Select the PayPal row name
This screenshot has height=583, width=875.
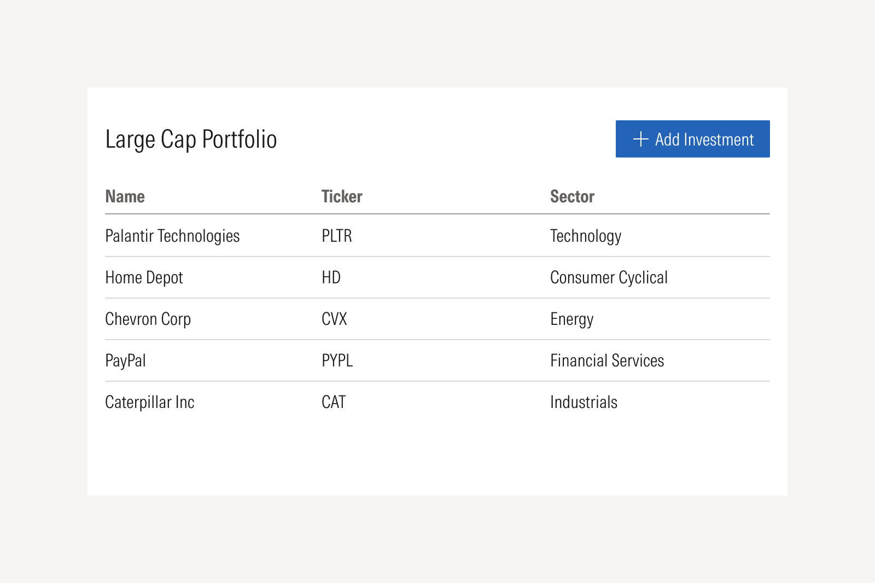click(x=125, y=360)
